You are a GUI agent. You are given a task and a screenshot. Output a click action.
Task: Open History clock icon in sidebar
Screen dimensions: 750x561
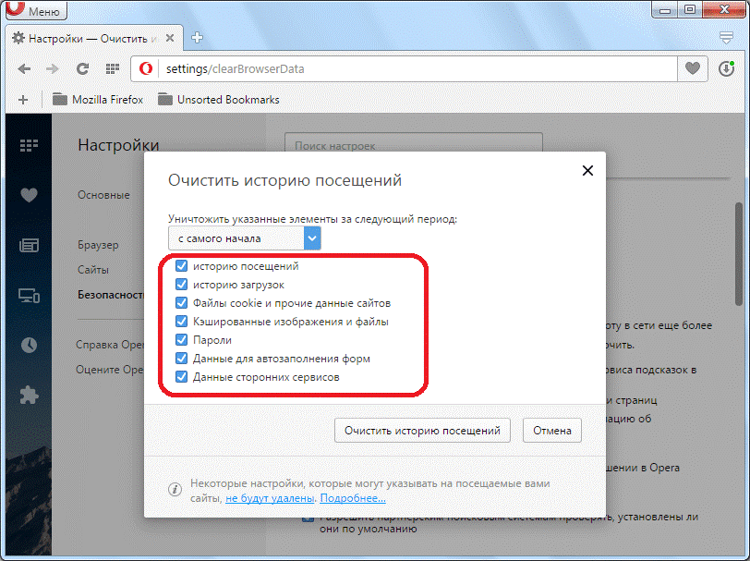tap(29, 345)
